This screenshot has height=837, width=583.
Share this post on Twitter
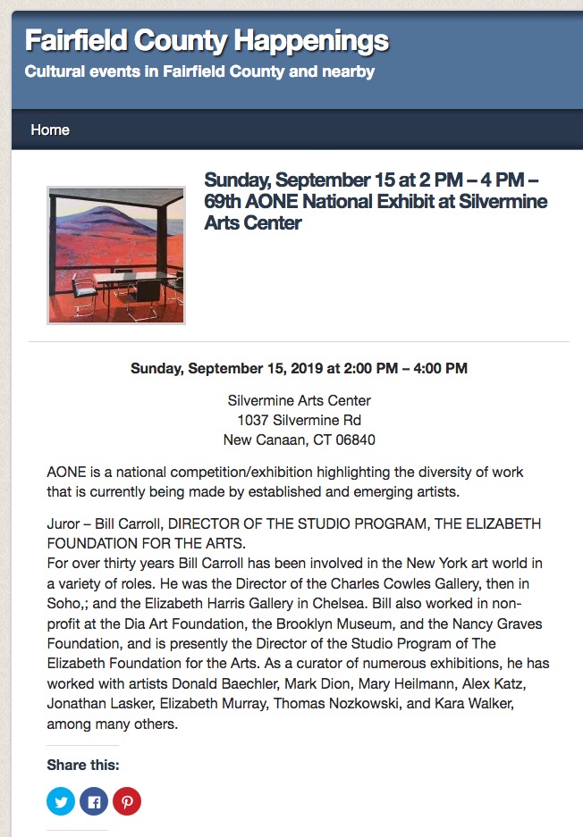pos(61,801)
